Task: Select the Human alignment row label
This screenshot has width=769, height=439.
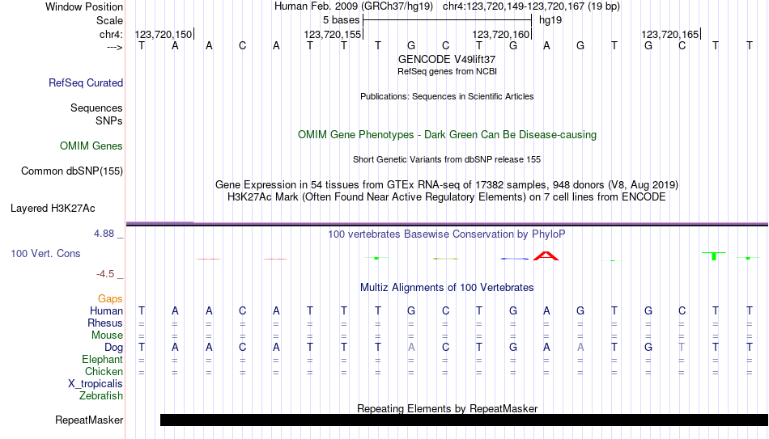Action: click(106, 311)
